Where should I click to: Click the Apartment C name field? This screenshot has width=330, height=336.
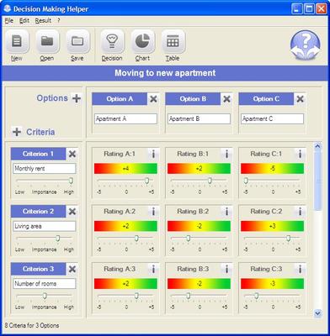point(272,118)
